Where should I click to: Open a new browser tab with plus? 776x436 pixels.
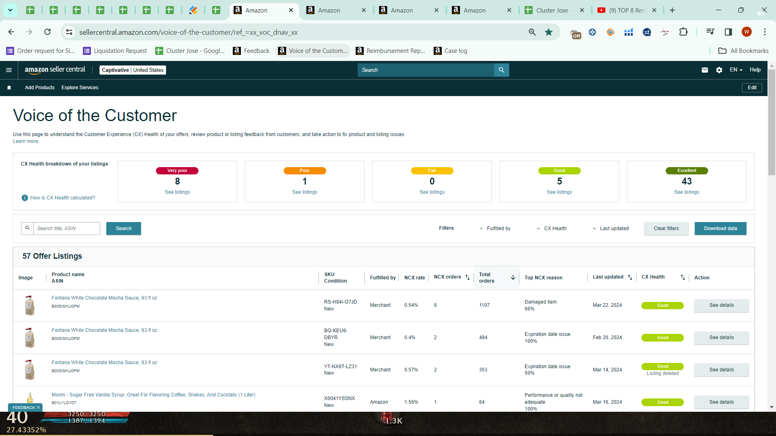672,10
